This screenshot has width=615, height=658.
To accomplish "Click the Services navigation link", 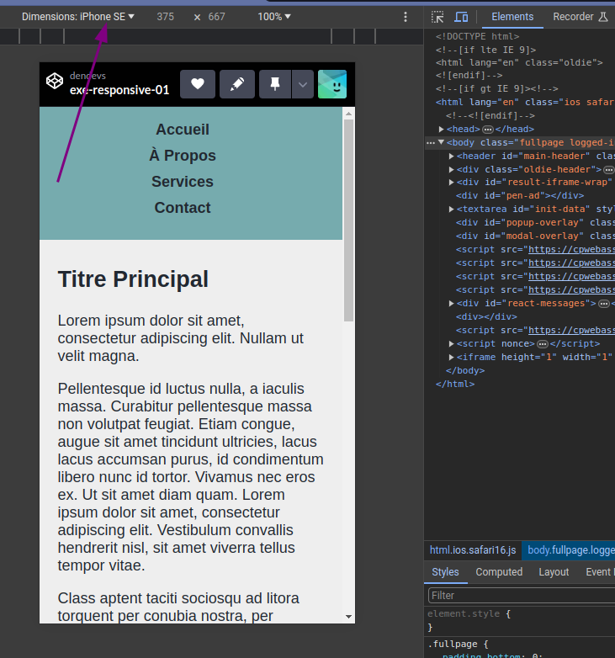I will [183, 182].
